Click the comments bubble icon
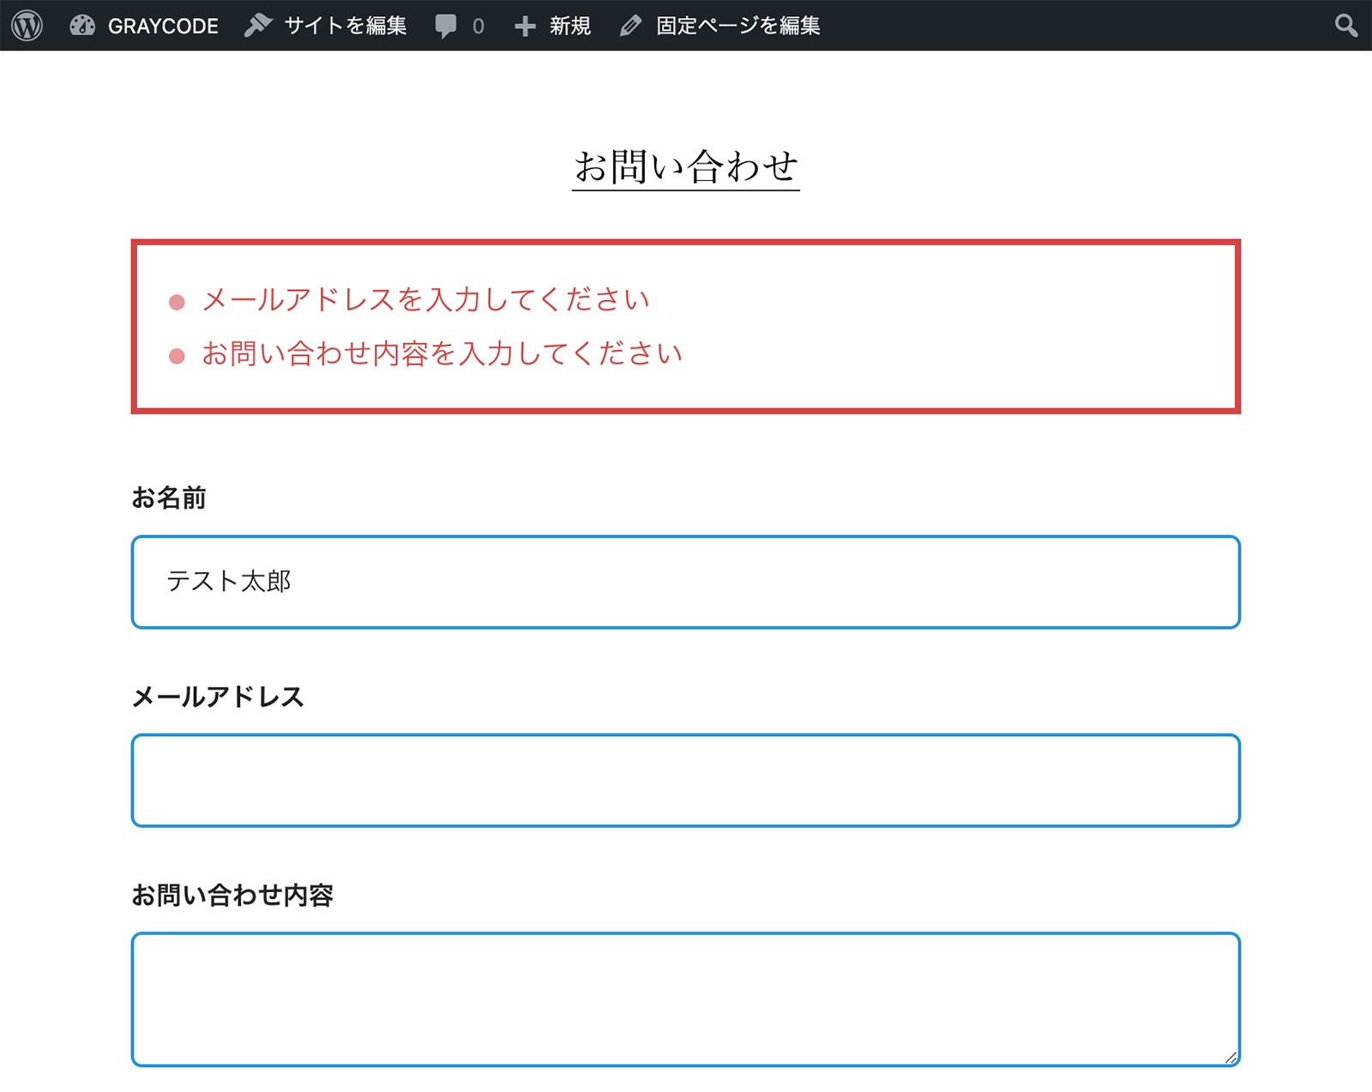This screenshot has width=1372, height=1092. click(x=446, y=26)
